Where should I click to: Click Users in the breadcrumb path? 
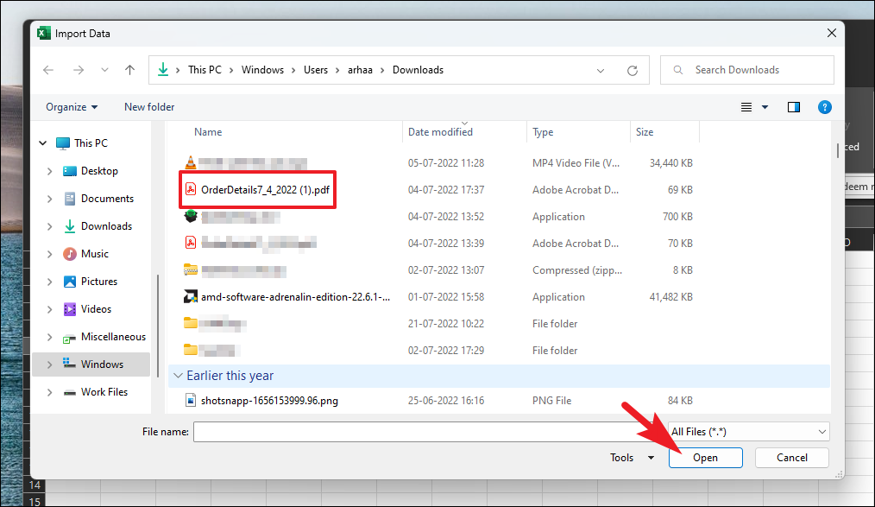[x=316, y=70]
